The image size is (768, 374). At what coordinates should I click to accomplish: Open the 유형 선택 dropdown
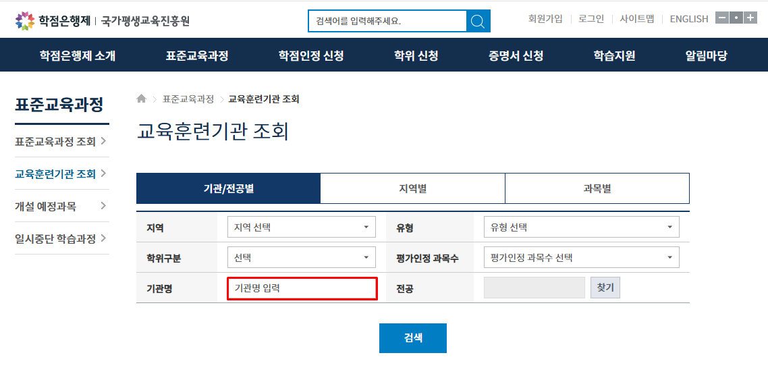[x=581, y=227]
